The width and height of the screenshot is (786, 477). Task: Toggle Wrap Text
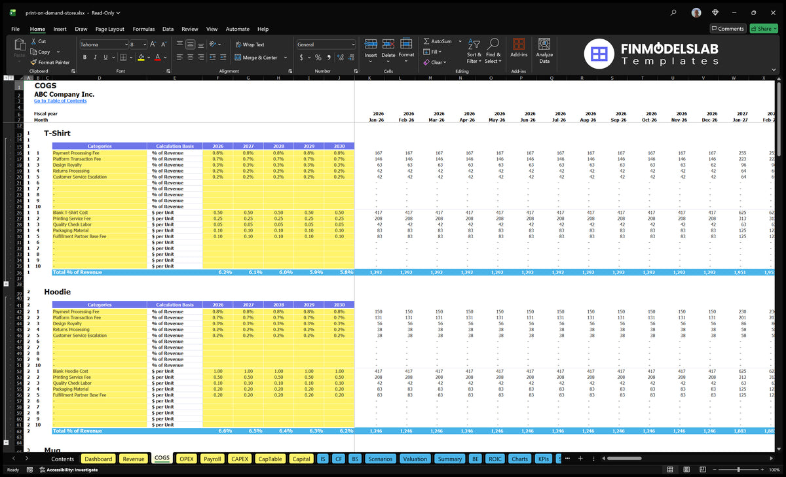(250, 44)
